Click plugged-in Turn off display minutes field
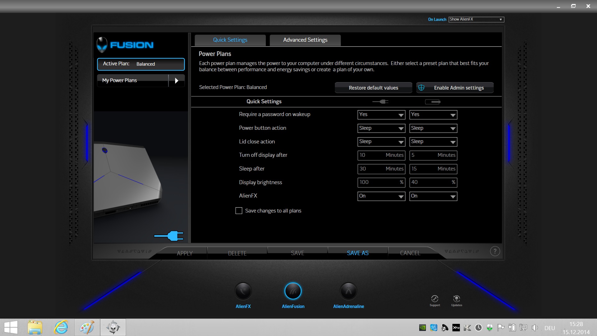Image resolution: width=597 pixels, height=336 pixels. [x=381, y=155]
